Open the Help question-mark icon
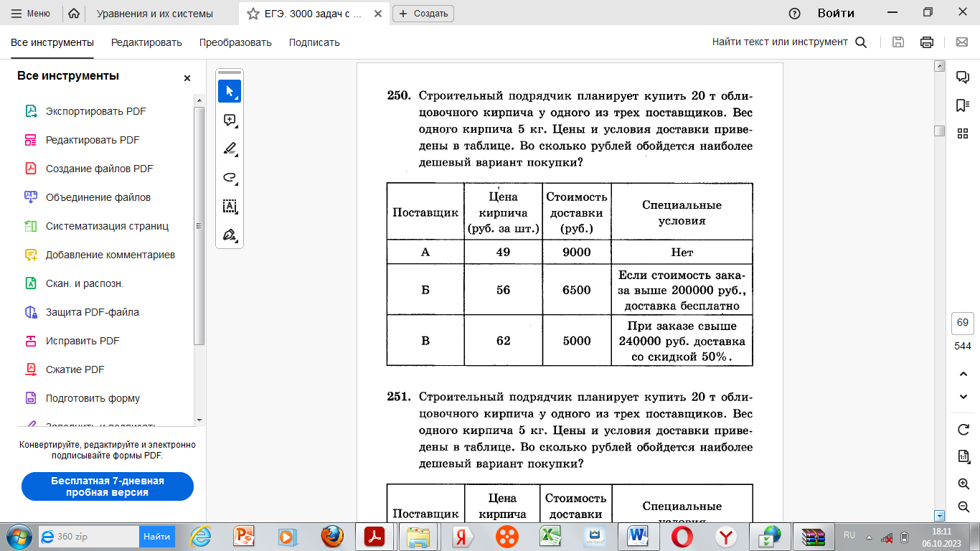Image resolution: width=980 pixels, height=551 pixels. coord(794,13)
